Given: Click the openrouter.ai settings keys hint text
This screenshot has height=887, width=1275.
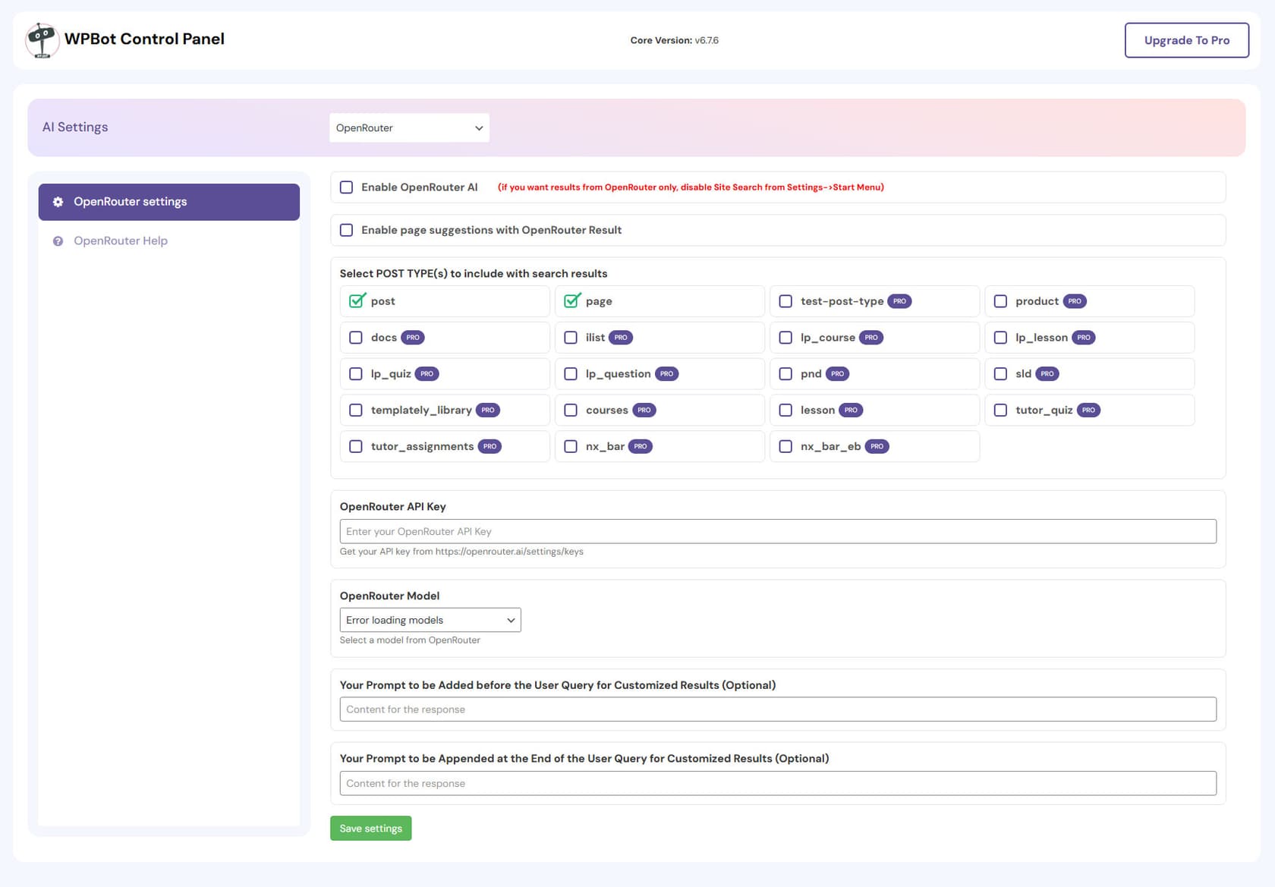Looking at the screenshot, I should (x=461, y=552).
